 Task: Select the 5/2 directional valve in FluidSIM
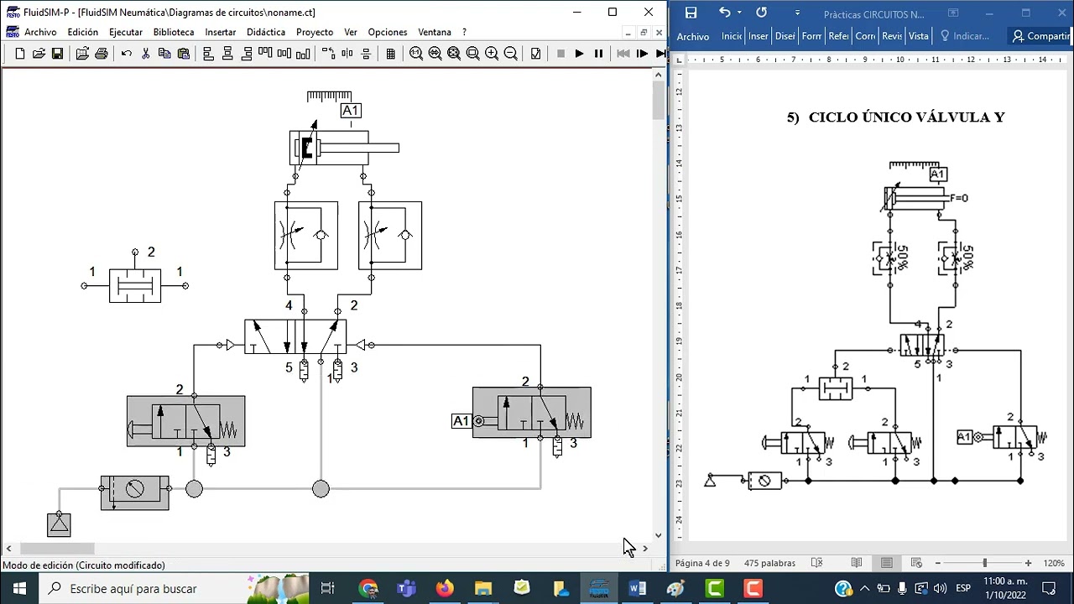tap(295, 336)
